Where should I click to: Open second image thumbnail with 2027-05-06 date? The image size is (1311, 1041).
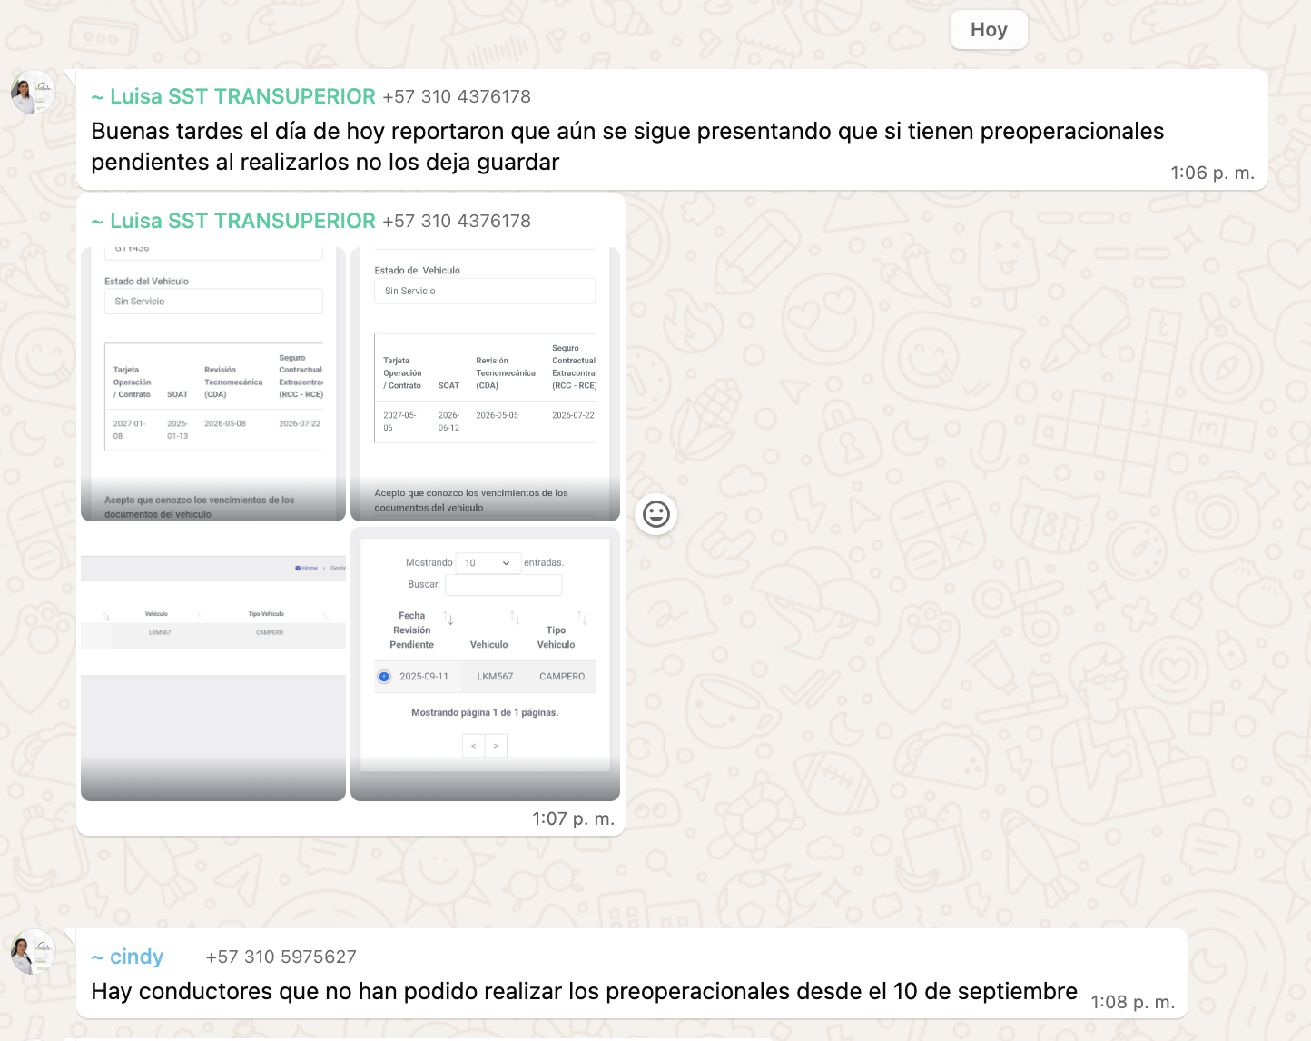pos(485,384)
